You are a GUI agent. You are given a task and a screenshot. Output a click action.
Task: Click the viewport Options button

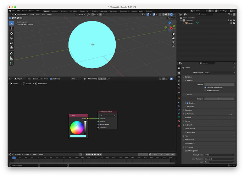click(x=171, y=18)
